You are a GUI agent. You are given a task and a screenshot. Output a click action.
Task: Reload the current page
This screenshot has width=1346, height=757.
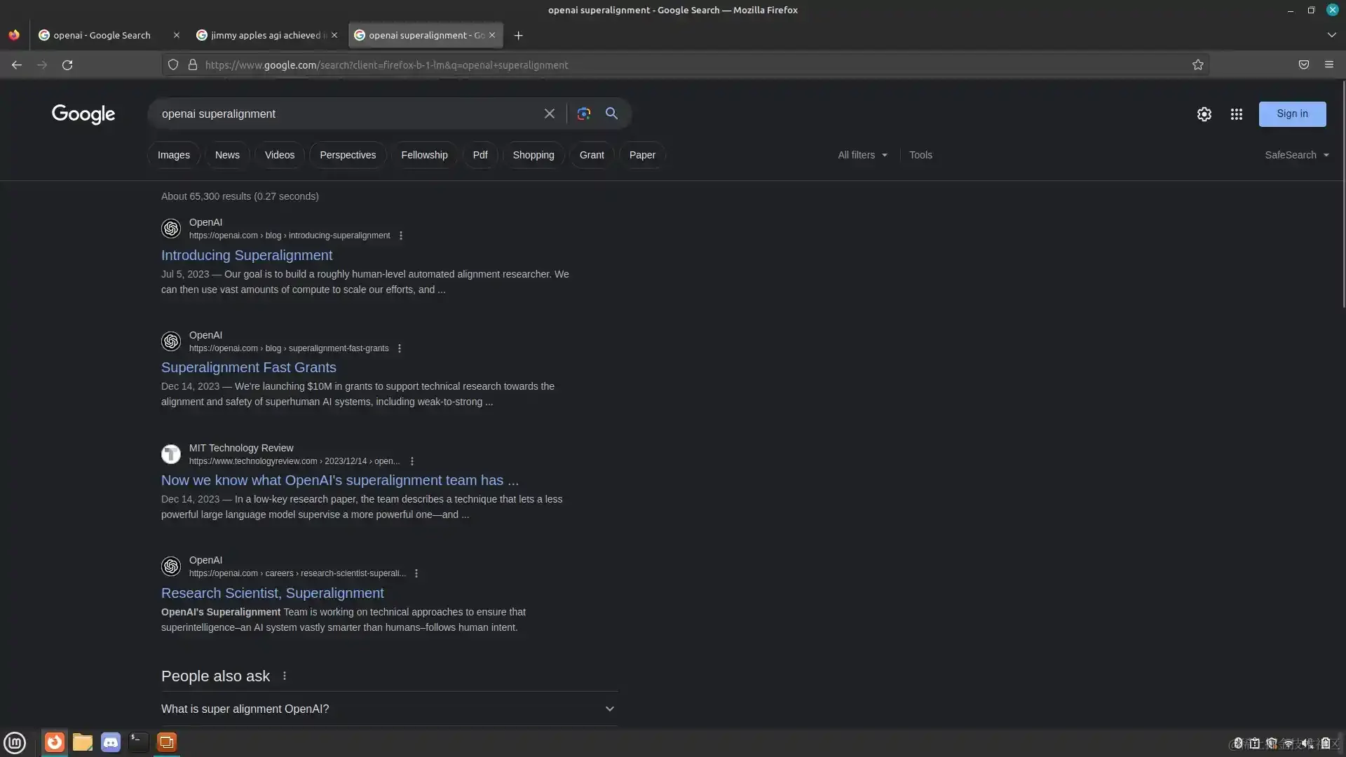[x=67, y=64]
